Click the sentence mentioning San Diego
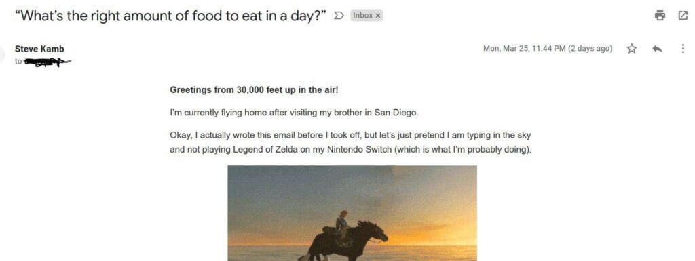The width and height of the screenshot is (695, 261). point(294,113)
